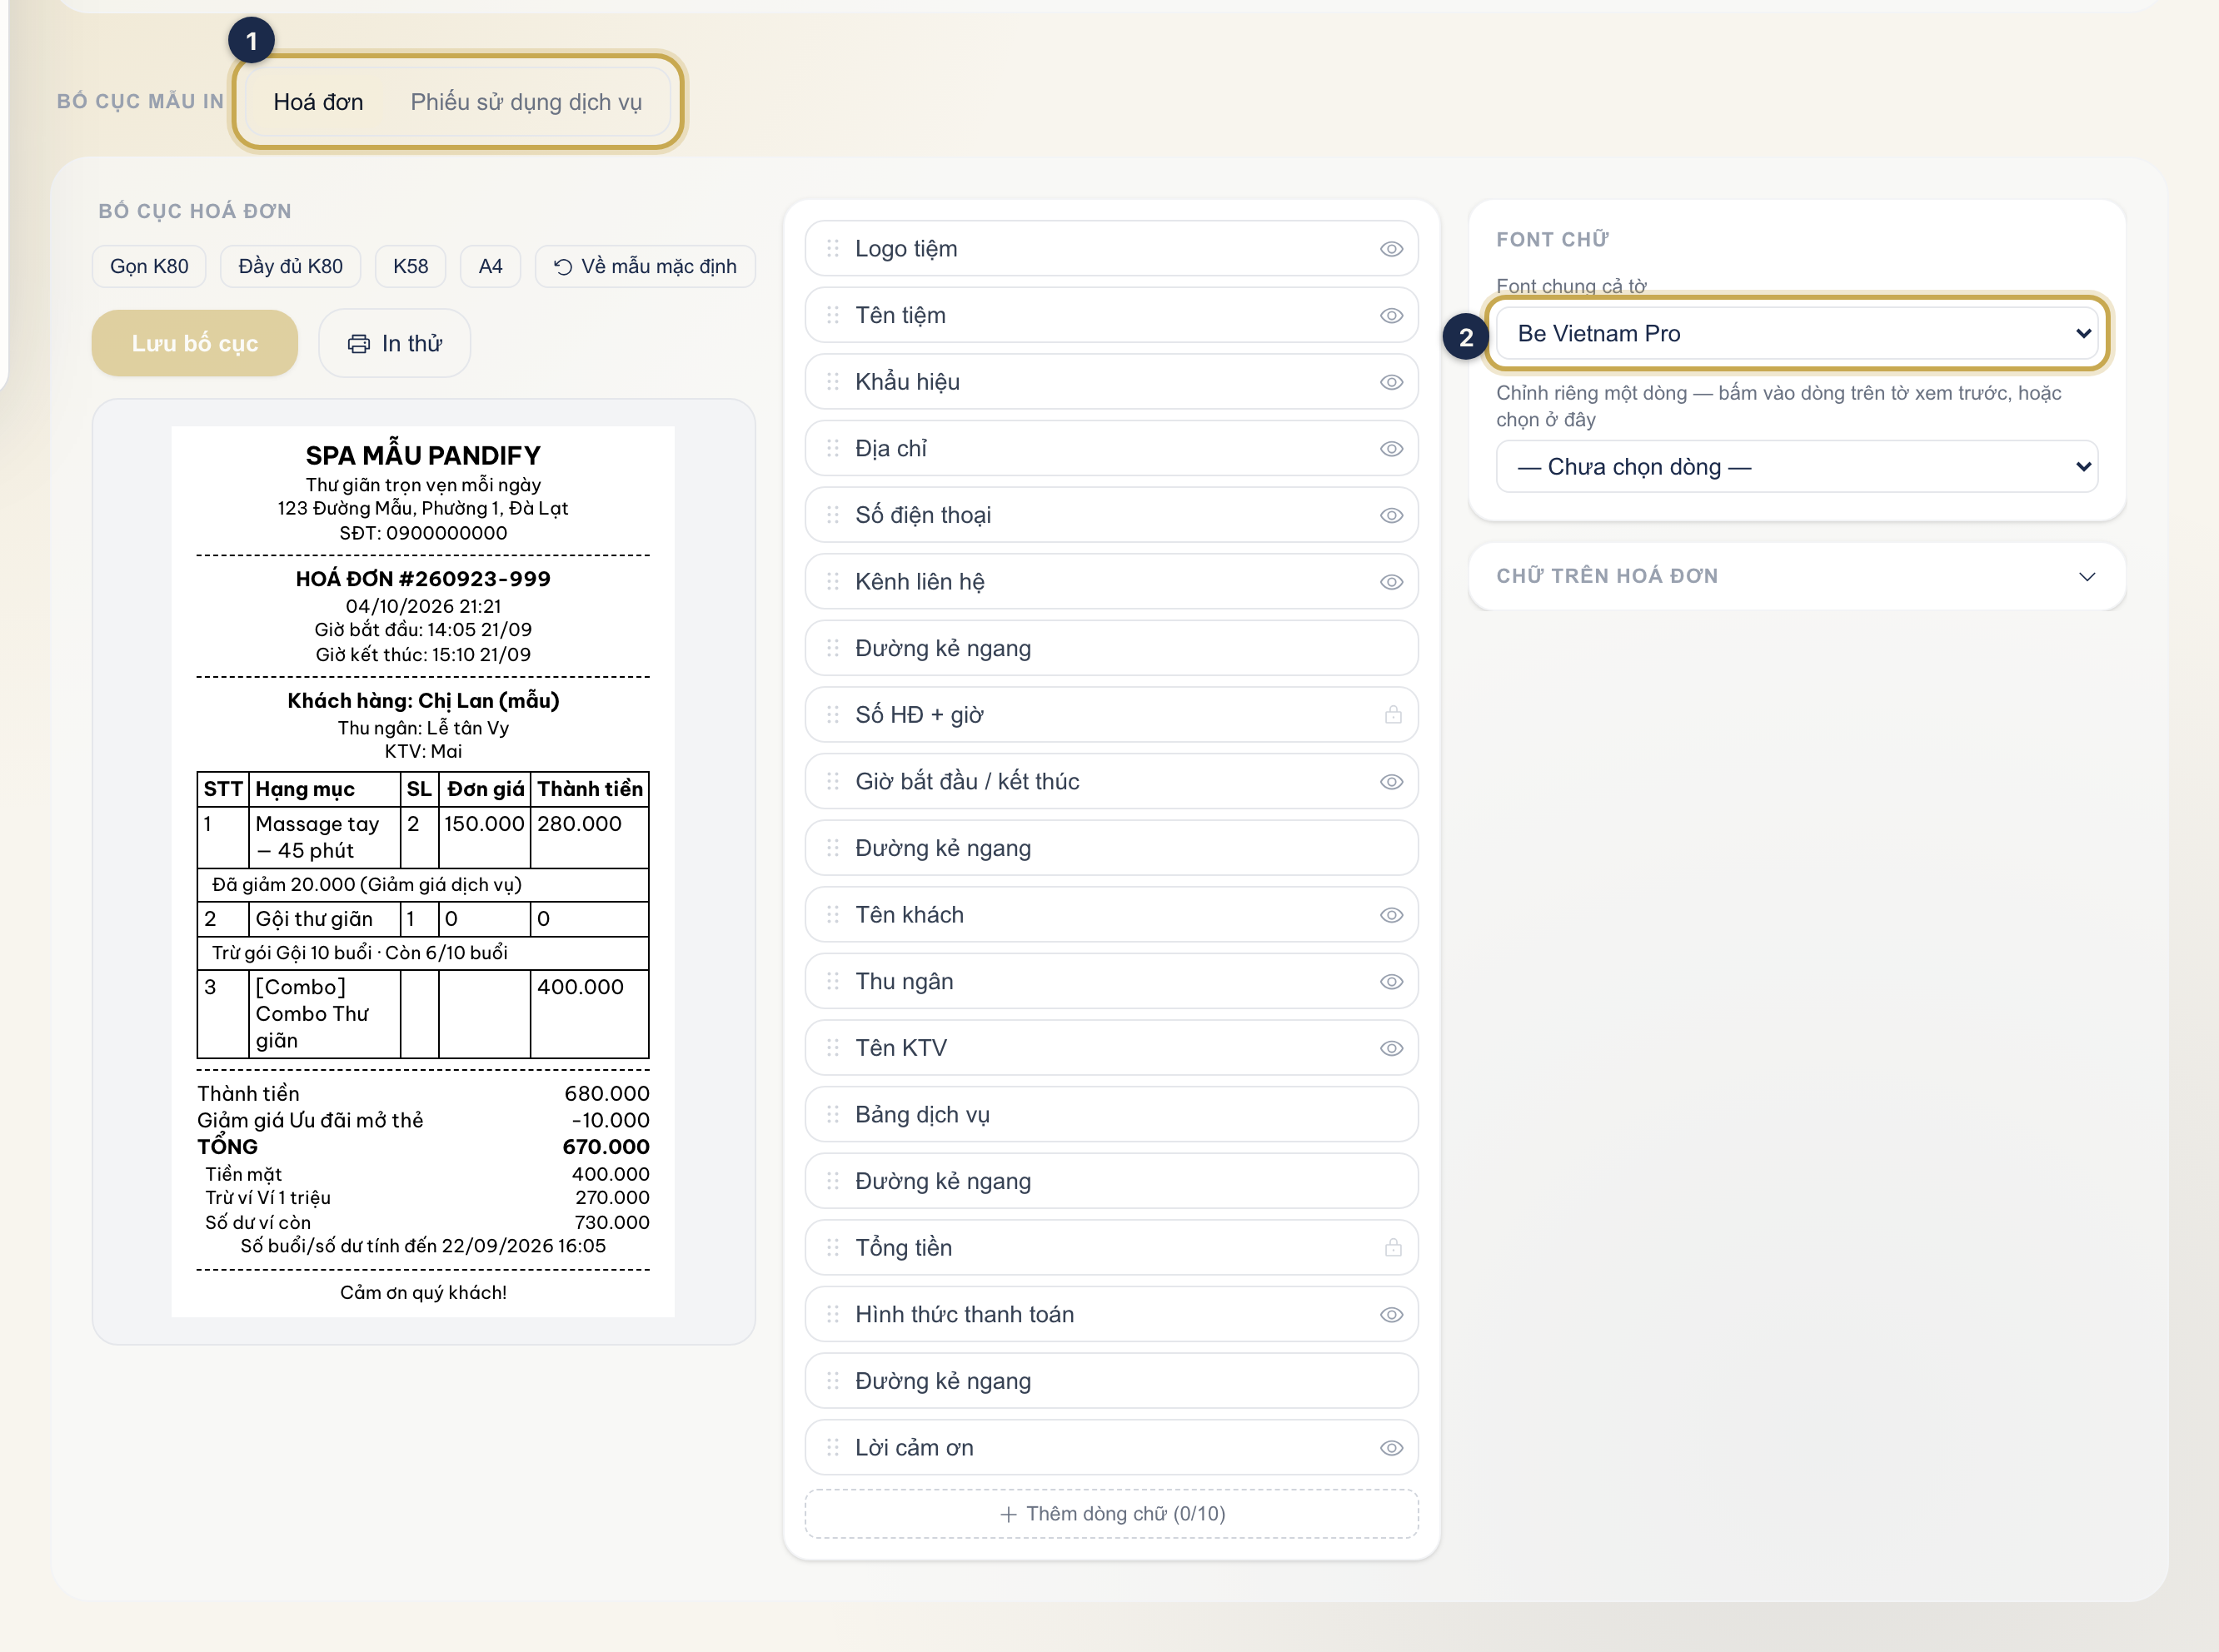
Task: Click drag handle beside Bảng dịch vụ
Action: (x=832, y=1114)
